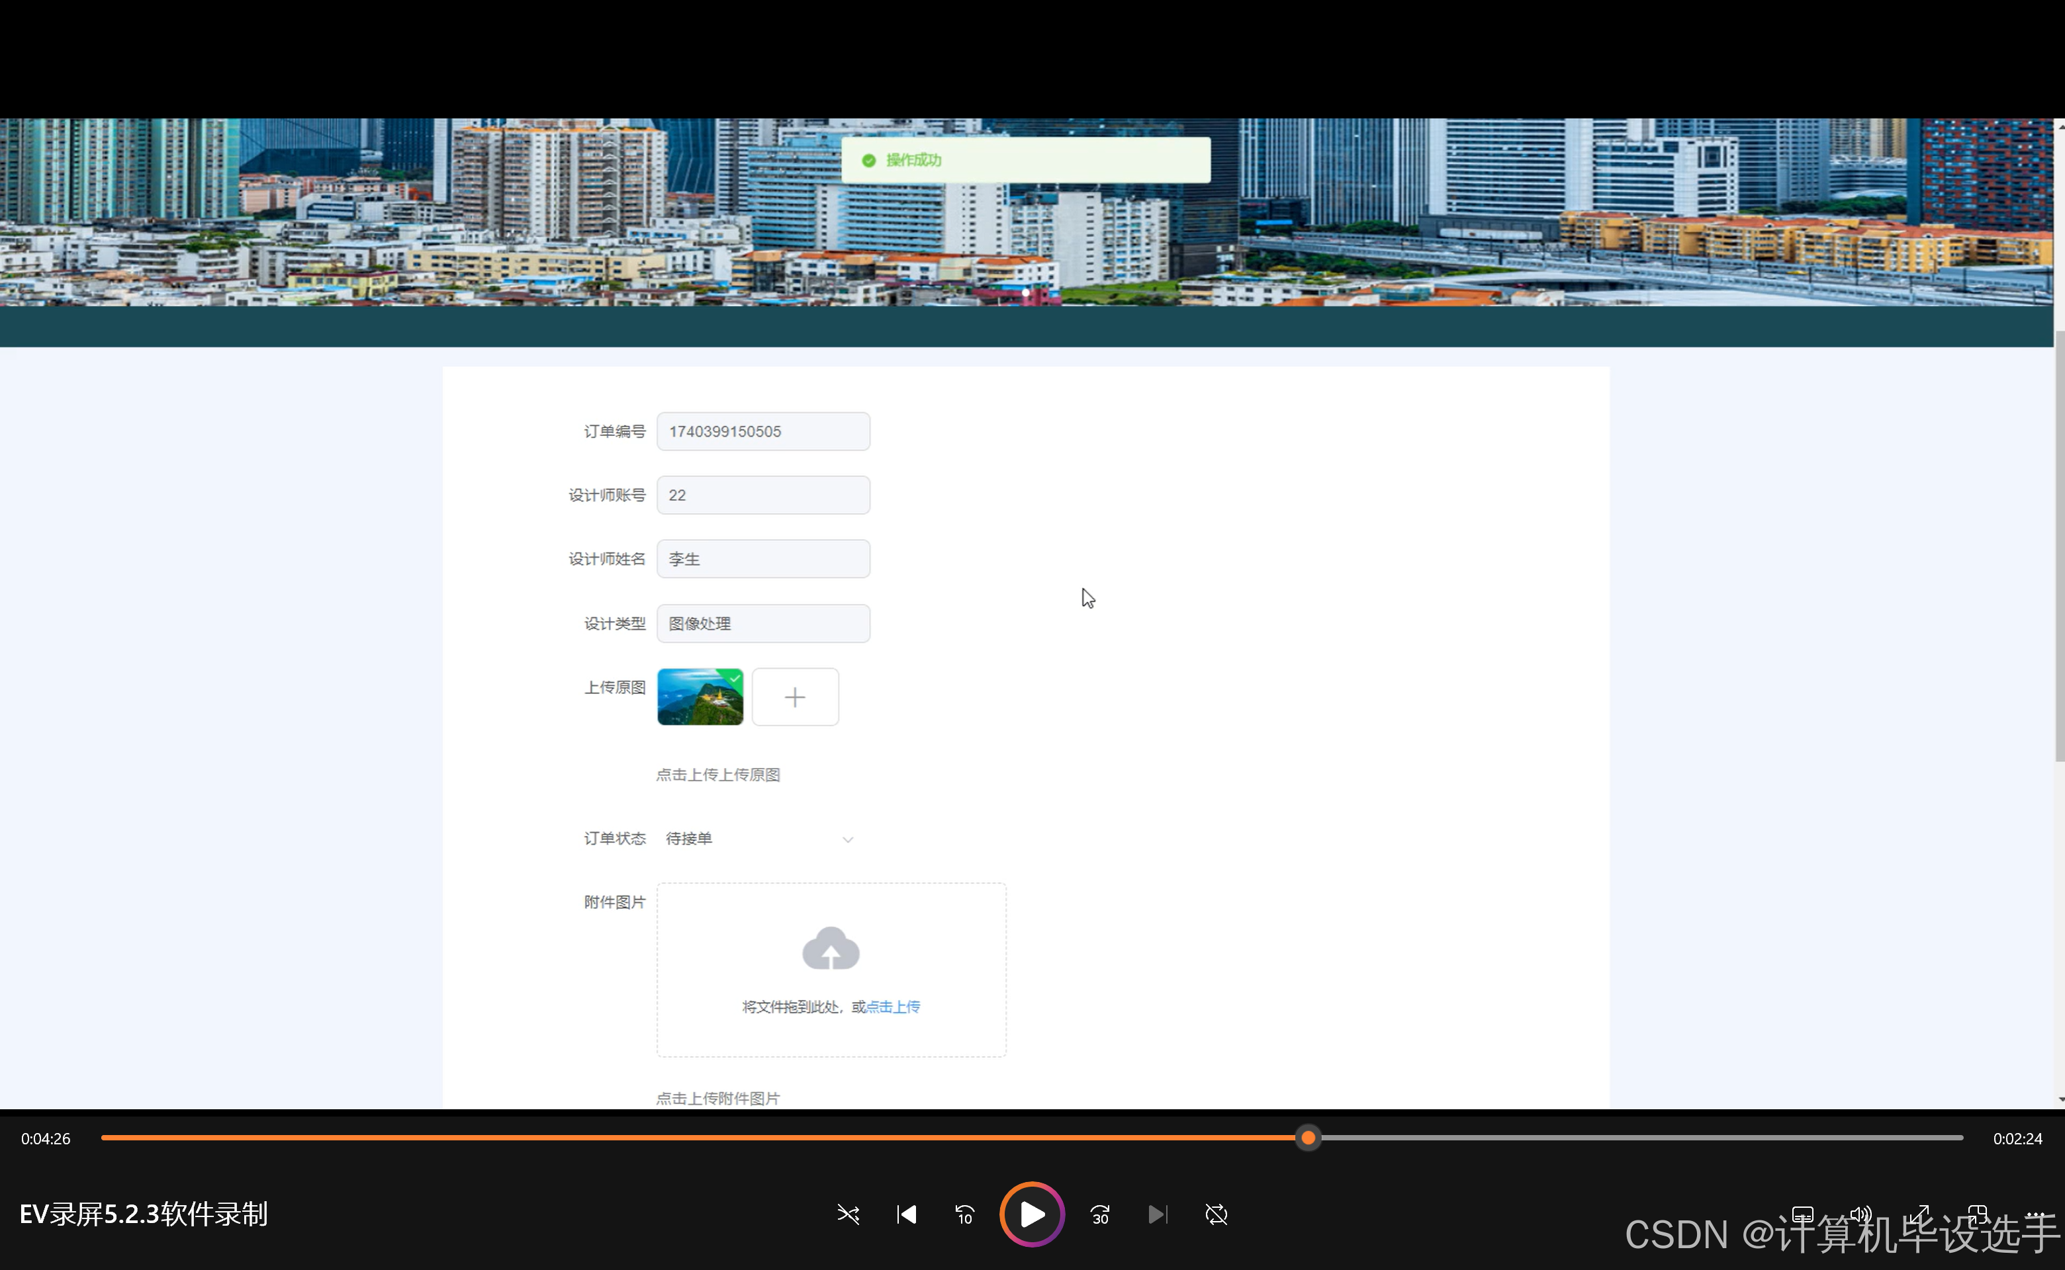
Task: Open the subtitles and captions control
Action: [1803, 1214]
